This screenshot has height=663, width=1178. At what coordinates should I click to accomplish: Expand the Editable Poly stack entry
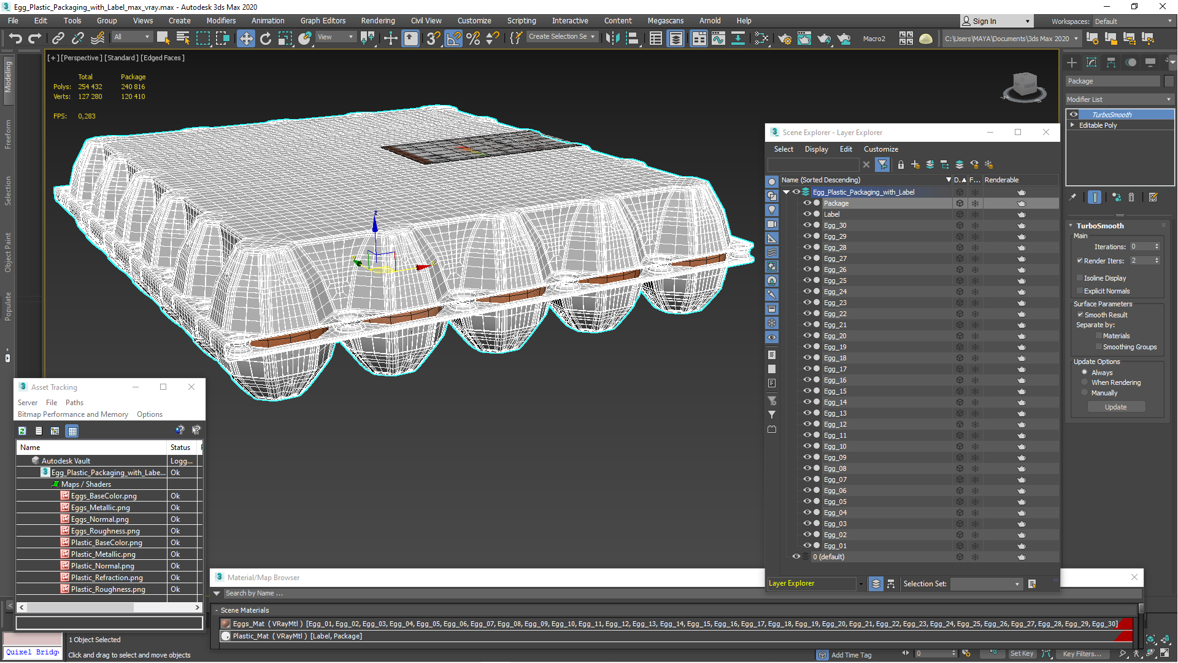coord(1072,125)
